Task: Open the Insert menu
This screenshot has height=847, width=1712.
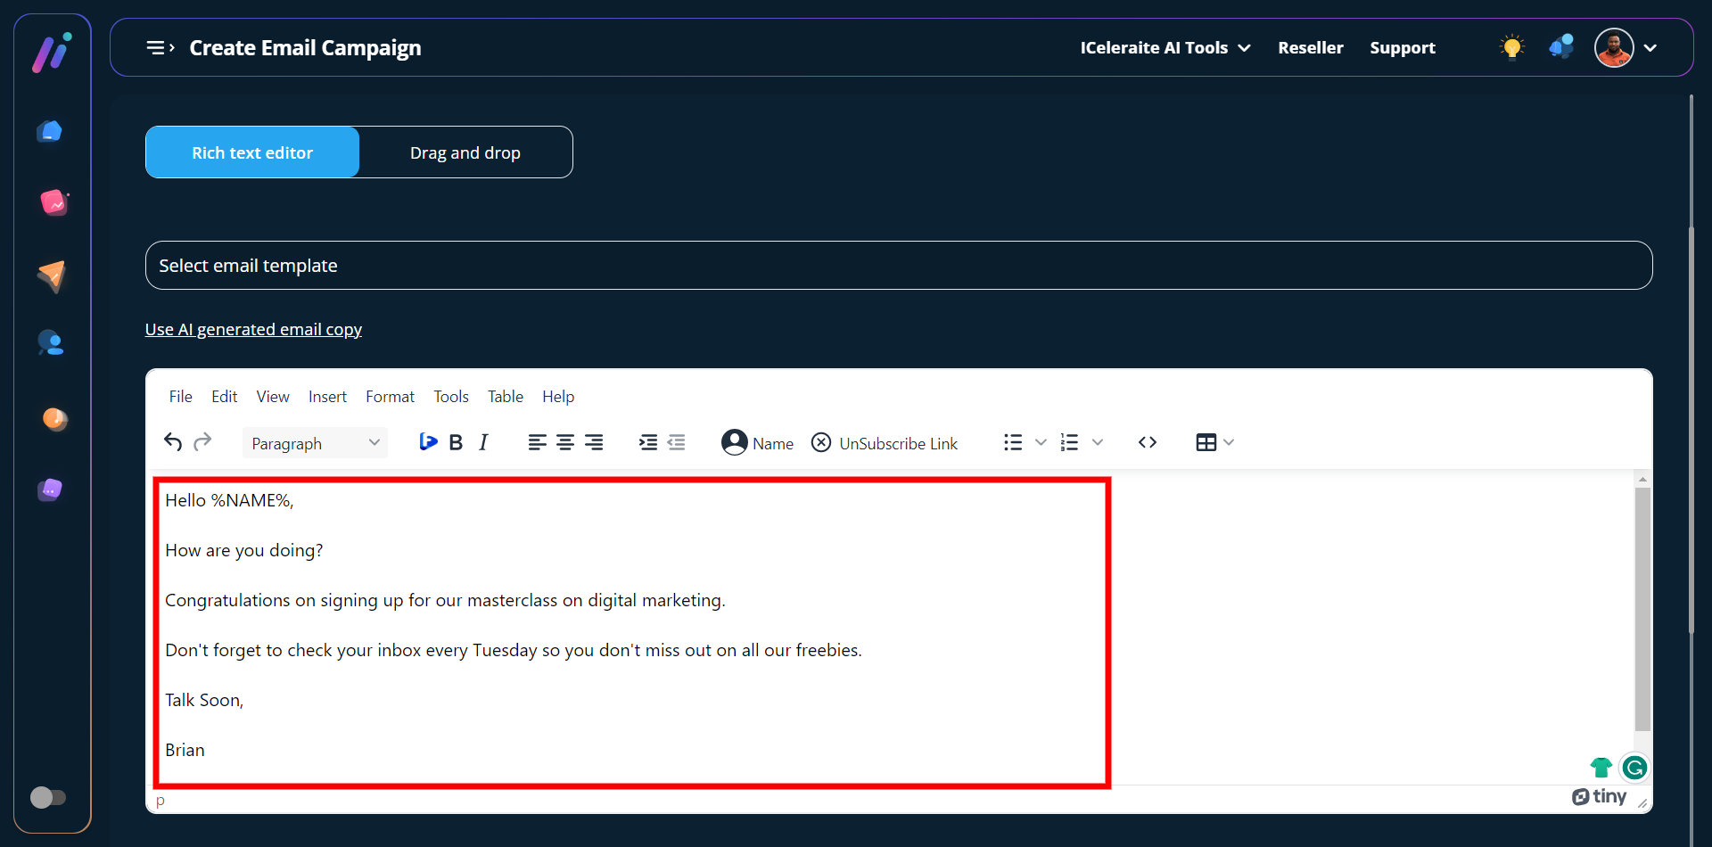Action: click(327, 397)
